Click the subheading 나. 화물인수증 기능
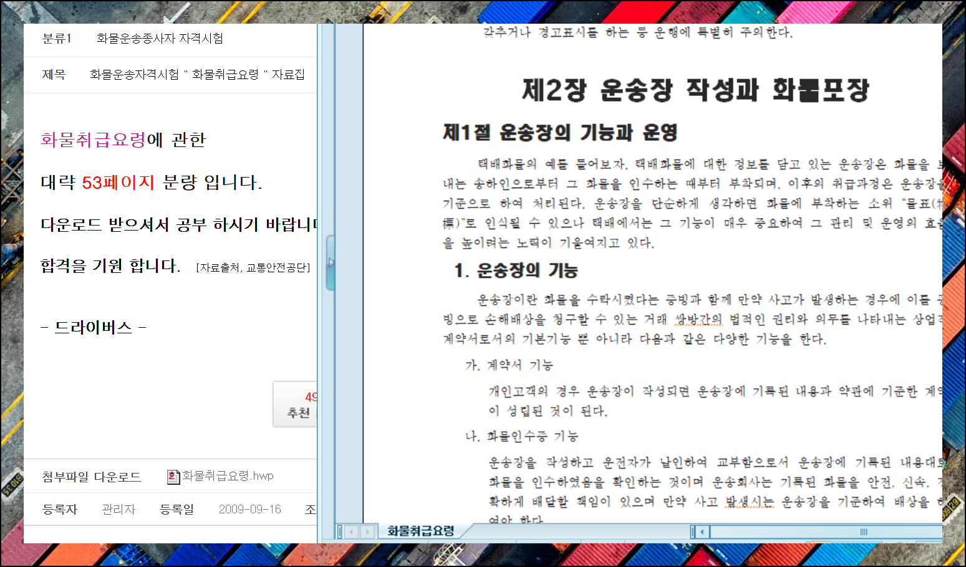 pyautogui.click(x=521, y=436)
